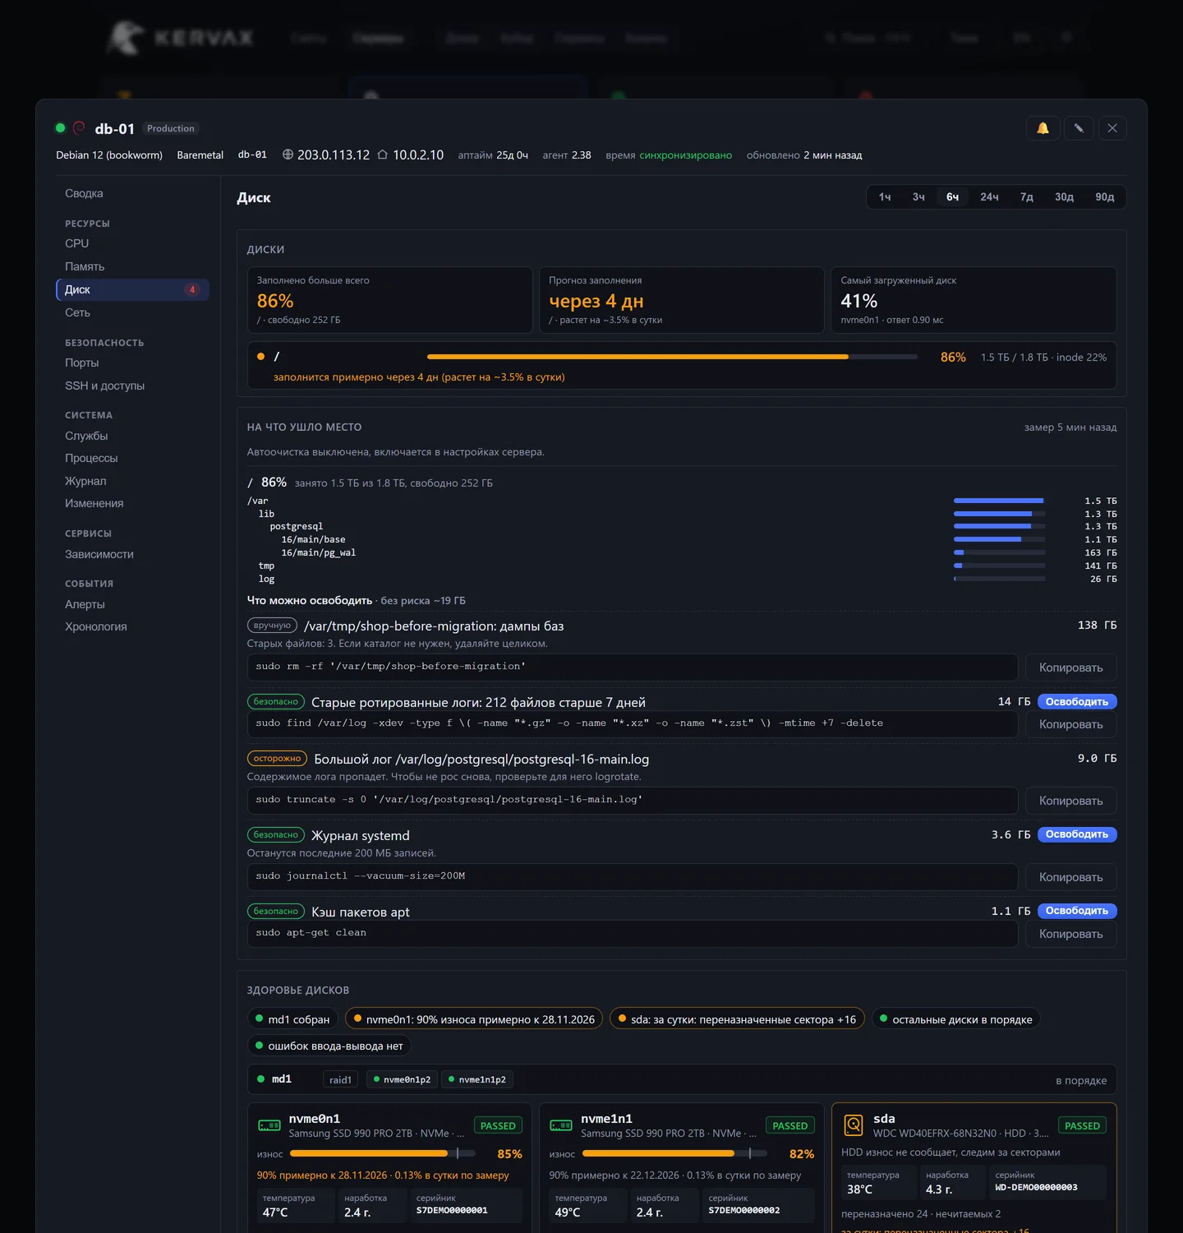
Task: Copy the truncate postgresql log command
Action: click(1070, 801)
